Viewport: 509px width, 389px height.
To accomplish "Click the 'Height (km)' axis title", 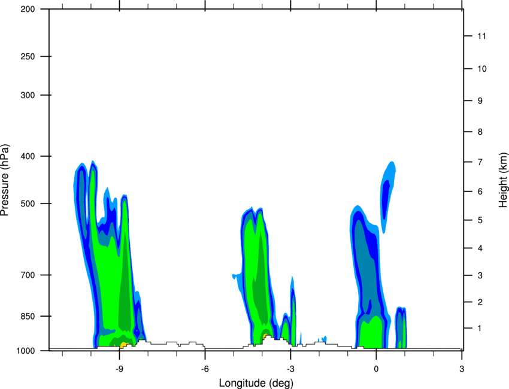I will [x=503, y=180].
